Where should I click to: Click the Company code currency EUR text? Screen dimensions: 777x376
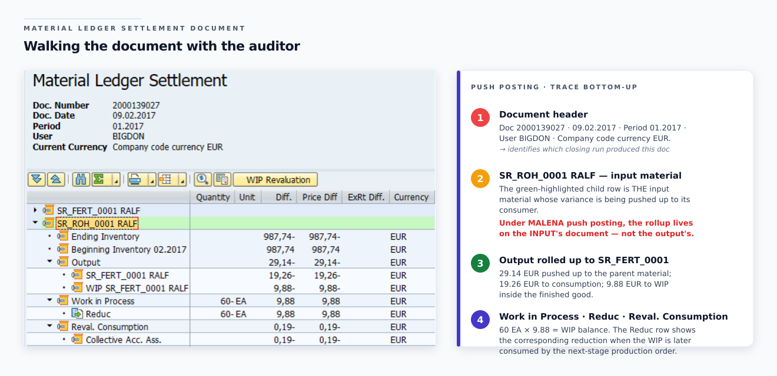pyautogui.click(x=168, y=147)
